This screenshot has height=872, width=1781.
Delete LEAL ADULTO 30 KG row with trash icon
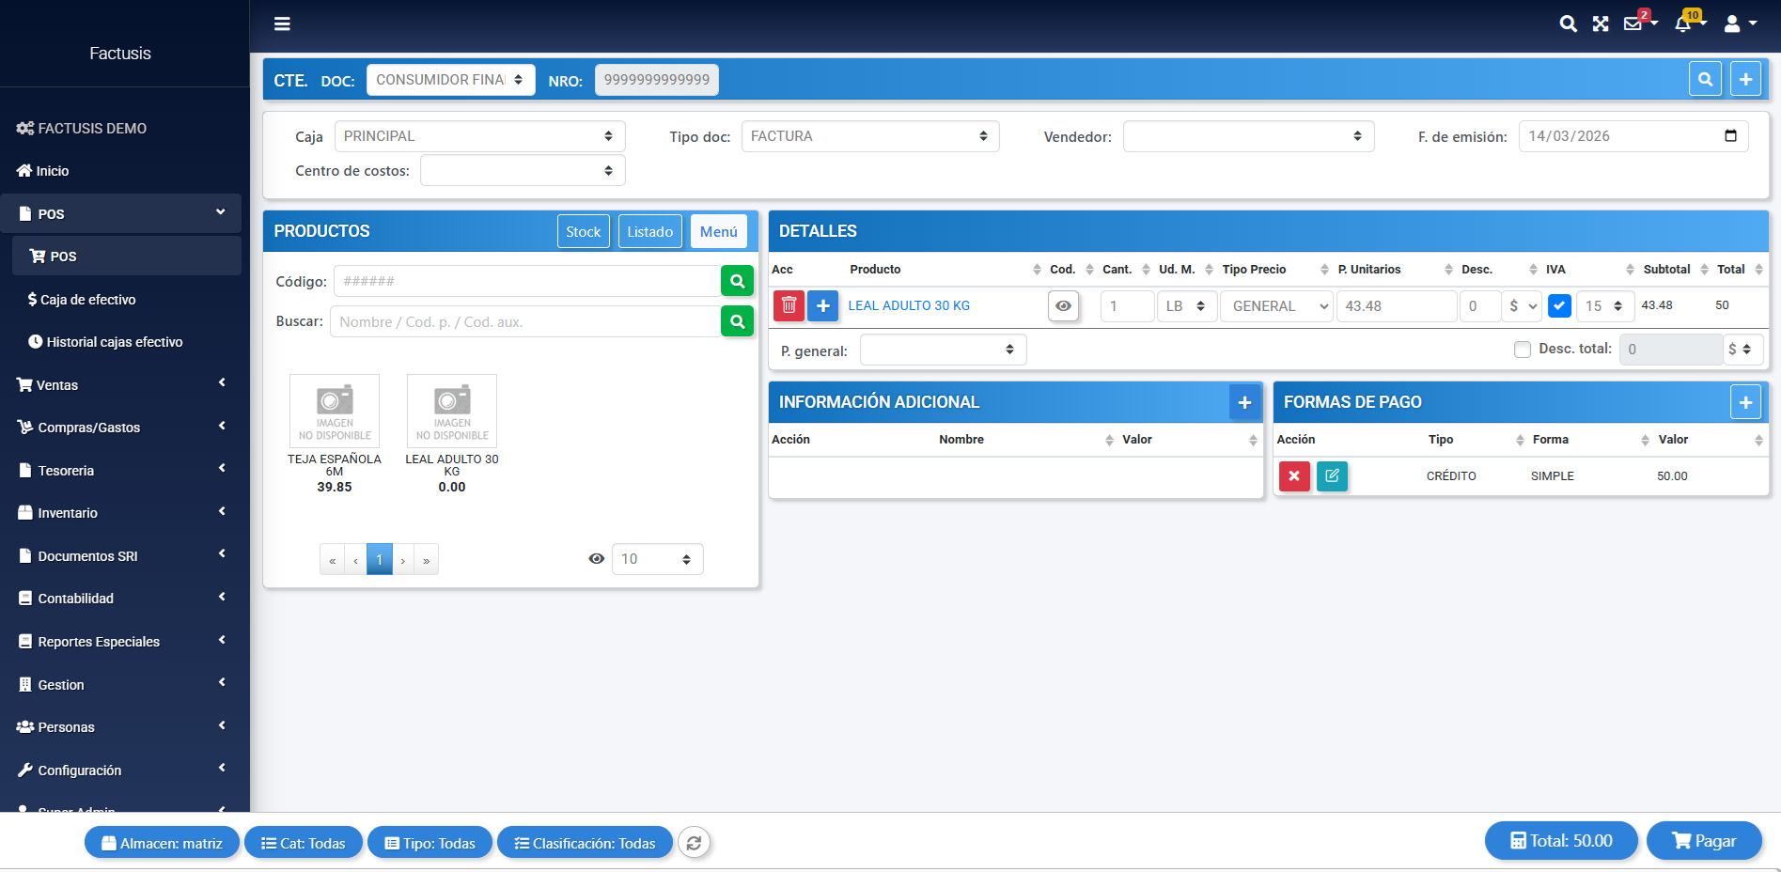click(x=789, y=305)
